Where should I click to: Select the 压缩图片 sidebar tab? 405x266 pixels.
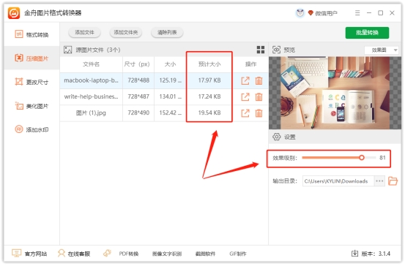point(31,58)
